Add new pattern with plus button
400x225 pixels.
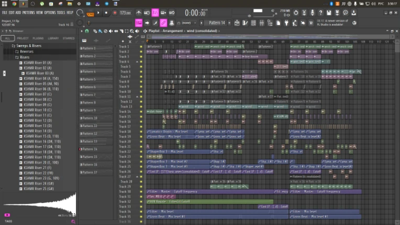point(229,23)
